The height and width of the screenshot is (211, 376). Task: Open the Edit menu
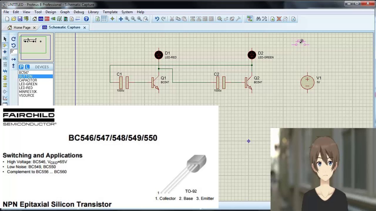(x=16, y=12)
